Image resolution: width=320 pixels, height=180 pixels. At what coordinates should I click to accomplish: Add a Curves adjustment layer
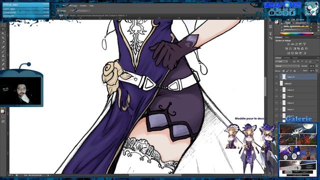point(296,44)
